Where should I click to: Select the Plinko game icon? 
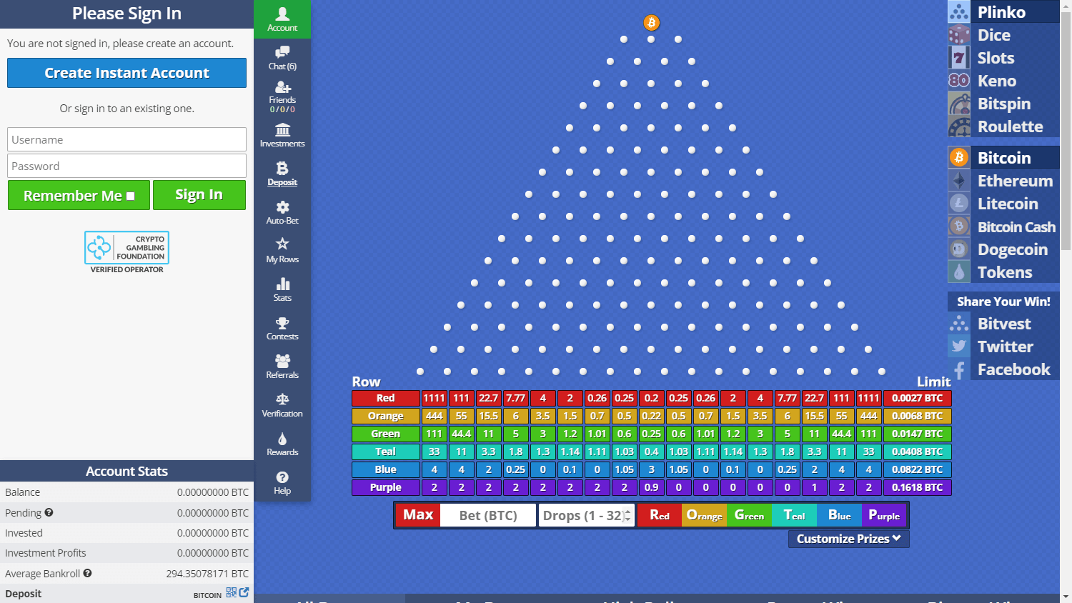(x=959, y=11)
